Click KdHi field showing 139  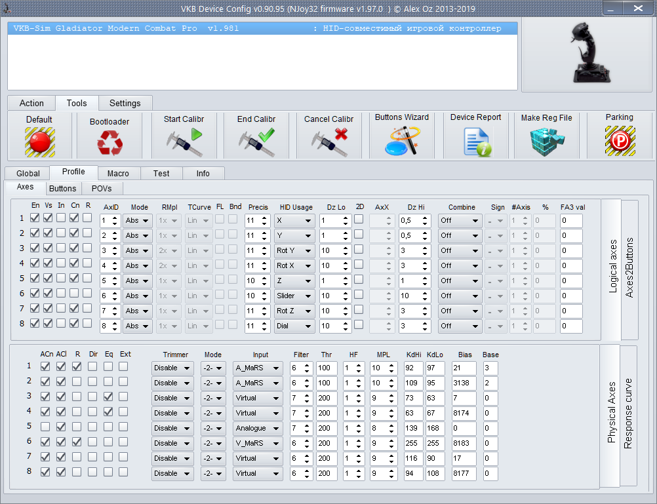[x=413, y=429]
